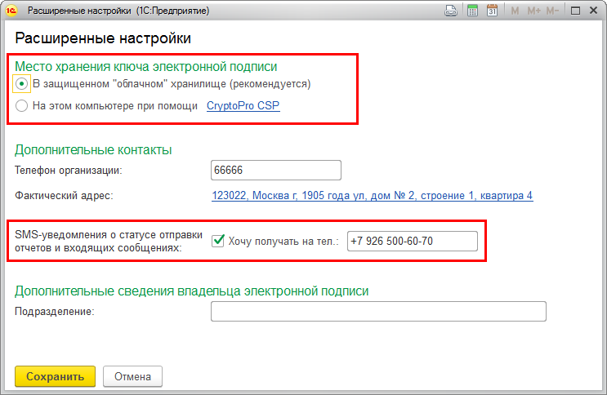
Task: Select cloud storage option for signature key
Action: tap(21, 83)
